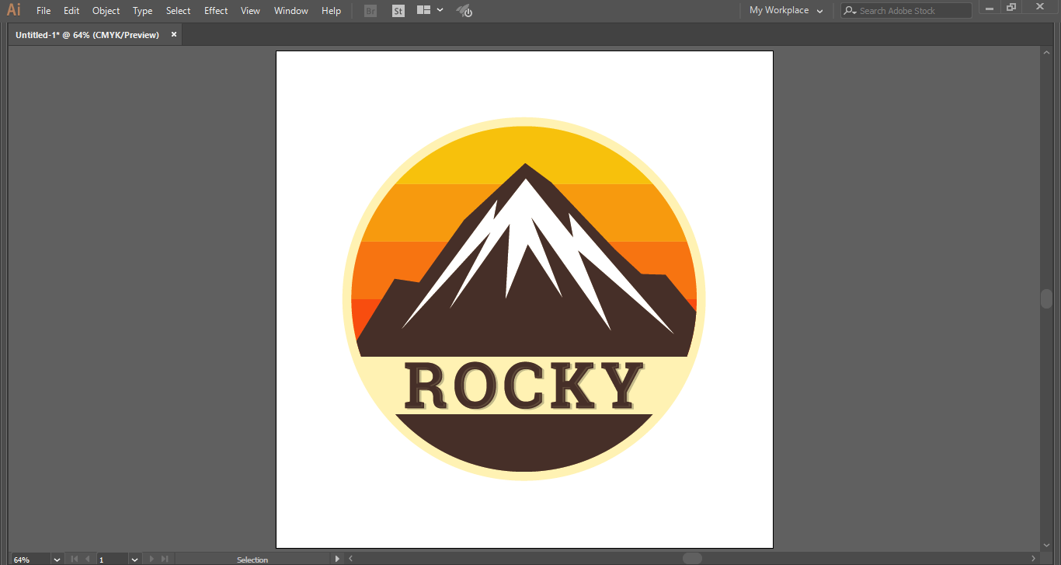
Task: Open the Object menu
Action: [106, 11]
